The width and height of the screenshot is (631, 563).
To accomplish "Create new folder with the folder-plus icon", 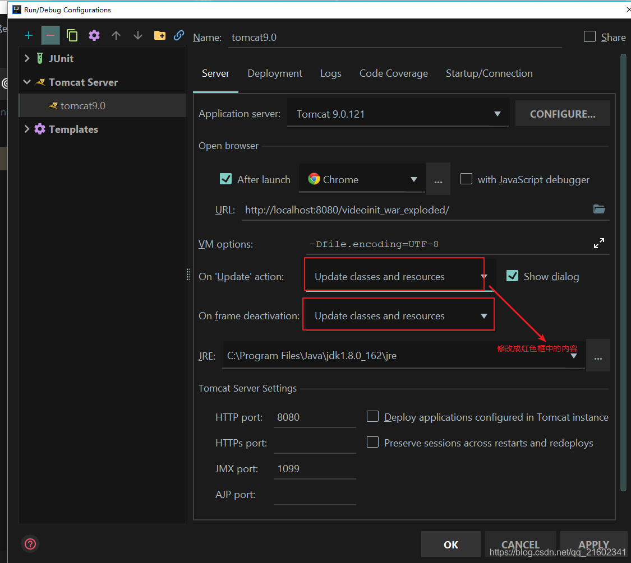I will (x=160, y=35).
